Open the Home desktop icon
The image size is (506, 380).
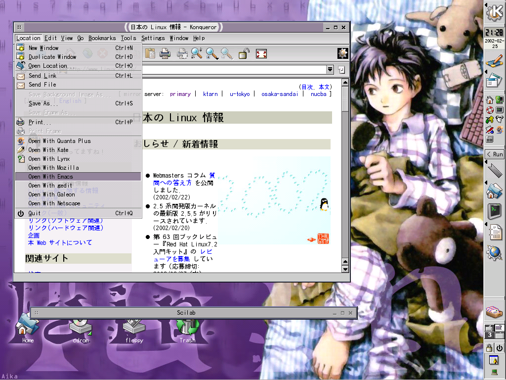pyautogui.click(x=28, y=328)
